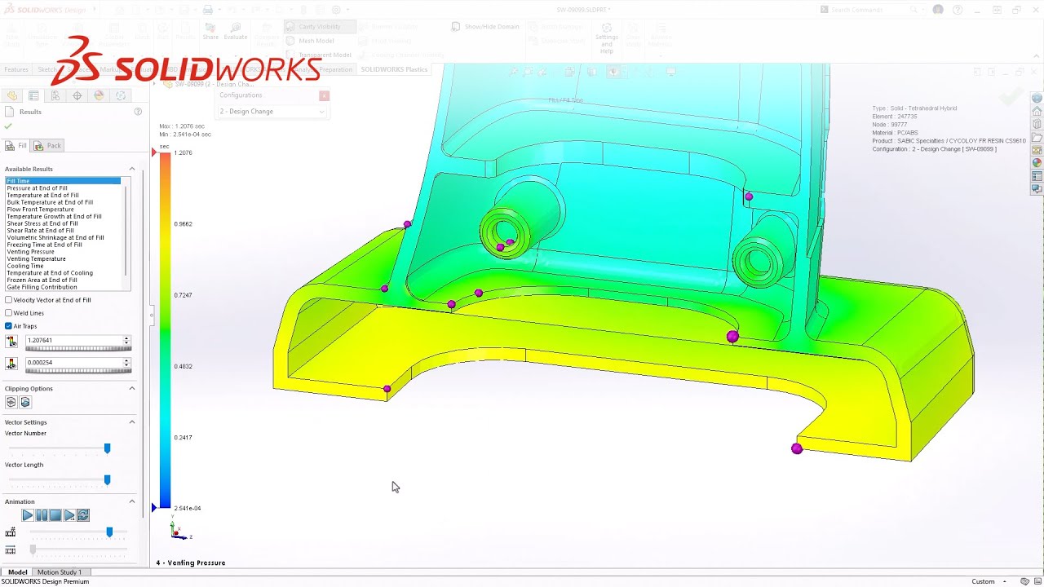Select the first Clipping Options plane icon
The image size is (1044, 587).
coord(11,402)
